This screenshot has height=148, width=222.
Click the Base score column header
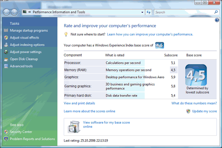click(194, 55)
